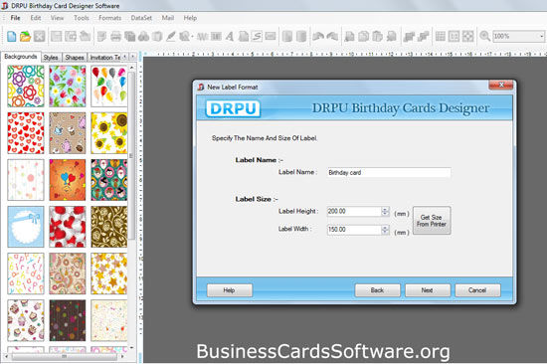
Task: Select the Text tool 'A' icon
Action: 229,36
